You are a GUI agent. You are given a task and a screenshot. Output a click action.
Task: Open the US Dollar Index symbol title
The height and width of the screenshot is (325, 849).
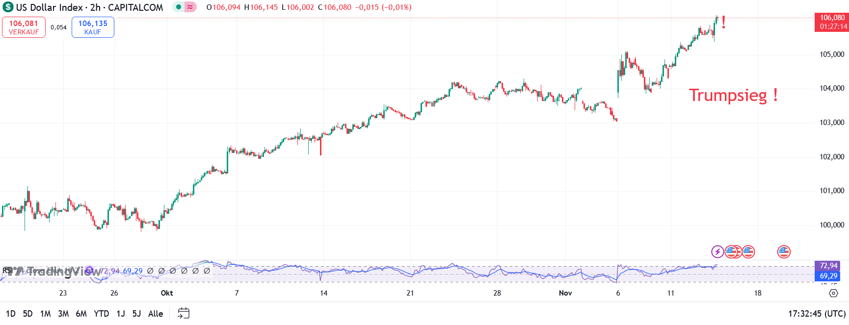click(x=89, y=7)
